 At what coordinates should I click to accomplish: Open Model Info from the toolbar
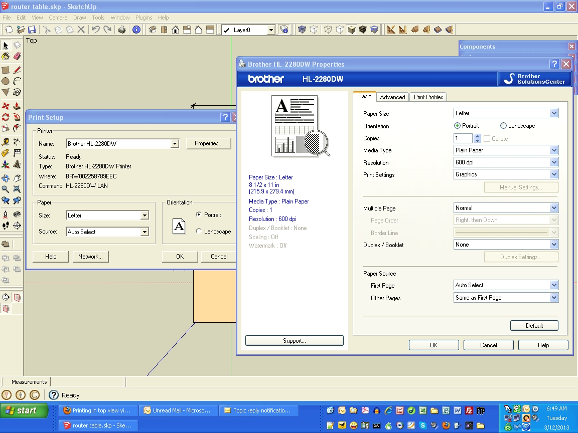pyautogui.click(x=136, y=30)
